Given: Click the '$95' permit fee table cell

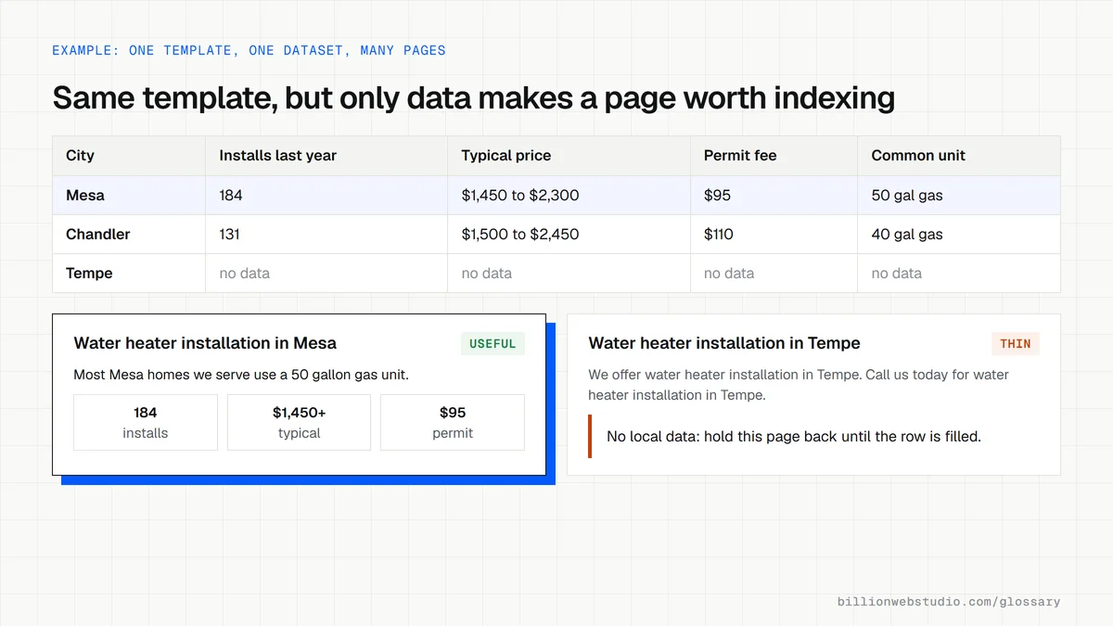Looking at the screenshot, I should pyautogui.click(x=774, y=196).
